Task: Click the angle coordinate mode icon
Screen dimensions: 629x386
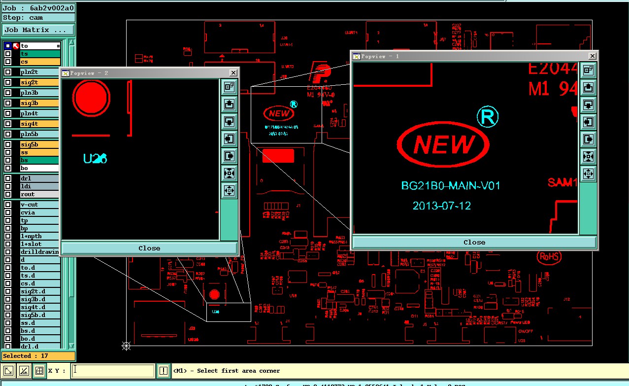Action: pos(24,371)
